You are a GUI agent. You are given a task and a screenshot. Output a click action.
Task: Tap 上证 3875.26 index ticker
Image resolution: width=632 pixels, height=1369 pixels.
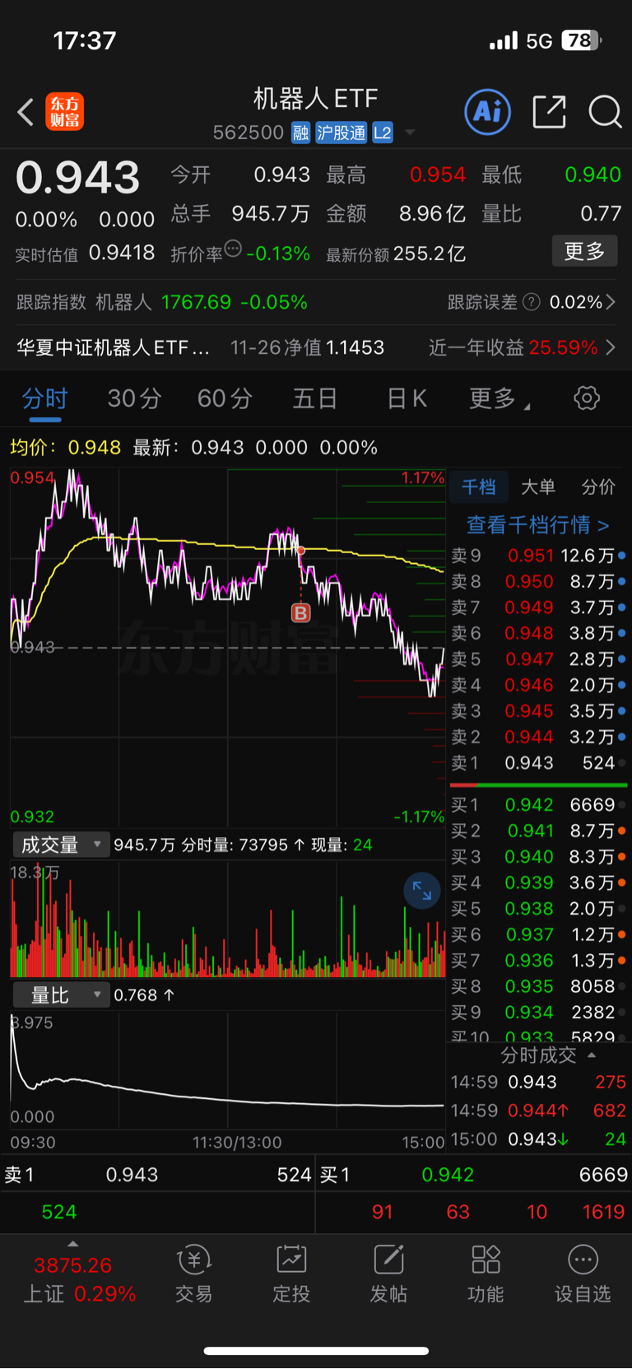coord(80,1279)
